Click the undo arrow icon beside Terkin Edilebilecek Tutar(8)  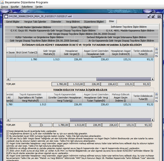(x=156, y=101)
